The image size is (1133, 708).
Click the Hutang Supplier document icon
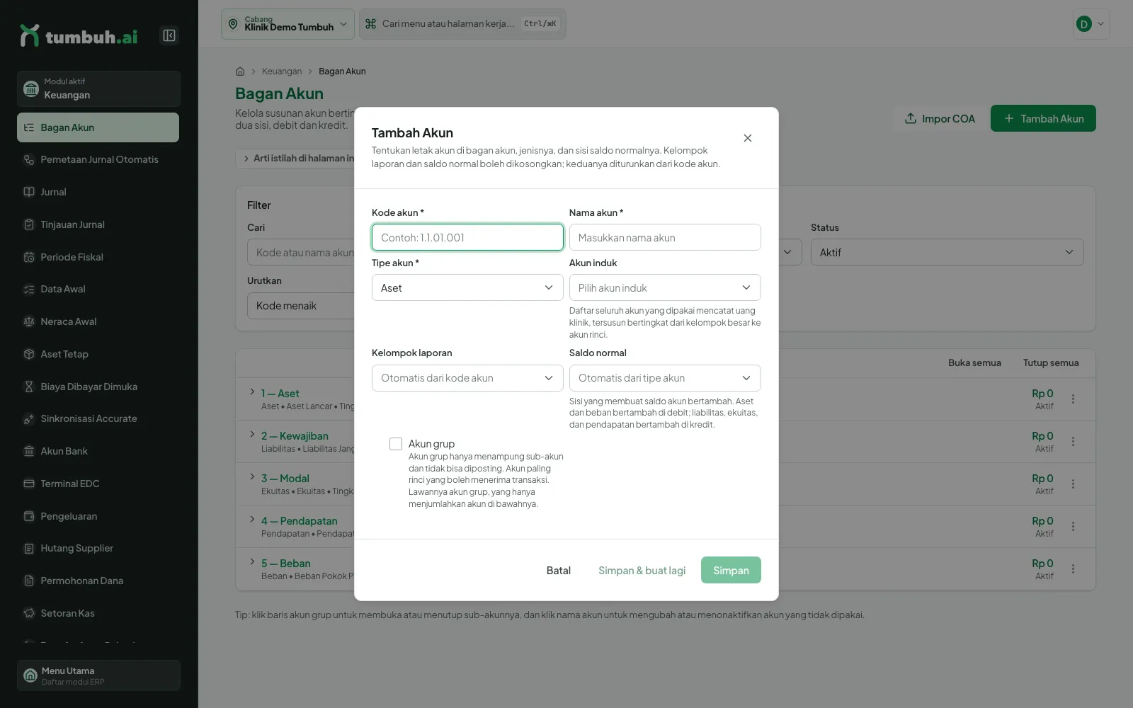(x=29, y=548)
